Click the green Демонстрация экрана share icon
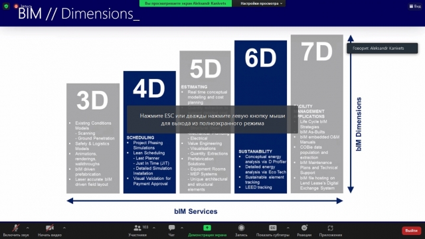Screen dimensions: 425x239 207,228
